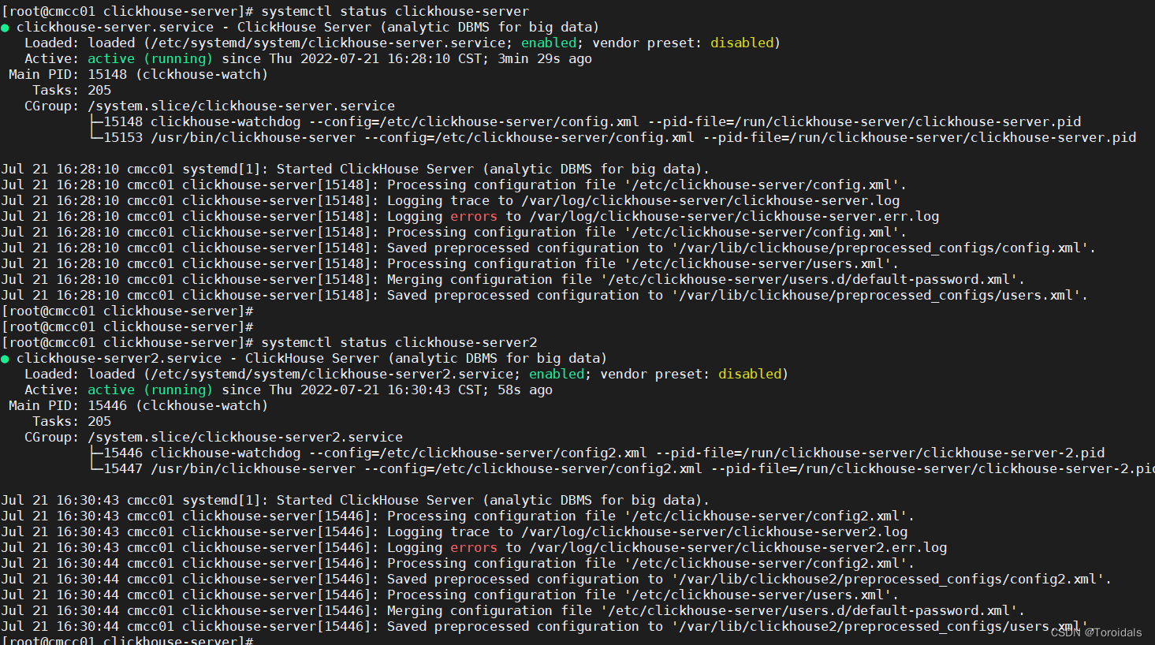This screenshot has width=1155, height=645.
Task: Click the last shell prompt at the bottom
Action: point(126,640)
